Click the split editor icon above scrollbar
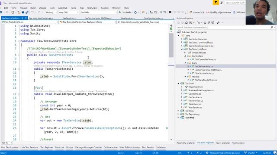 pos(171,26)
